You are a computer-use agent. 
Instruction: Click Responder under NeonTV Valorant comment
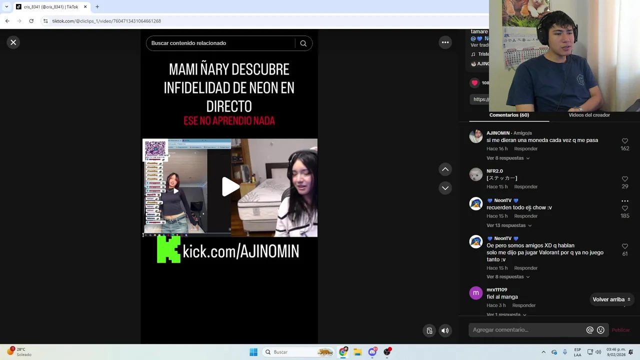[526, 268]
